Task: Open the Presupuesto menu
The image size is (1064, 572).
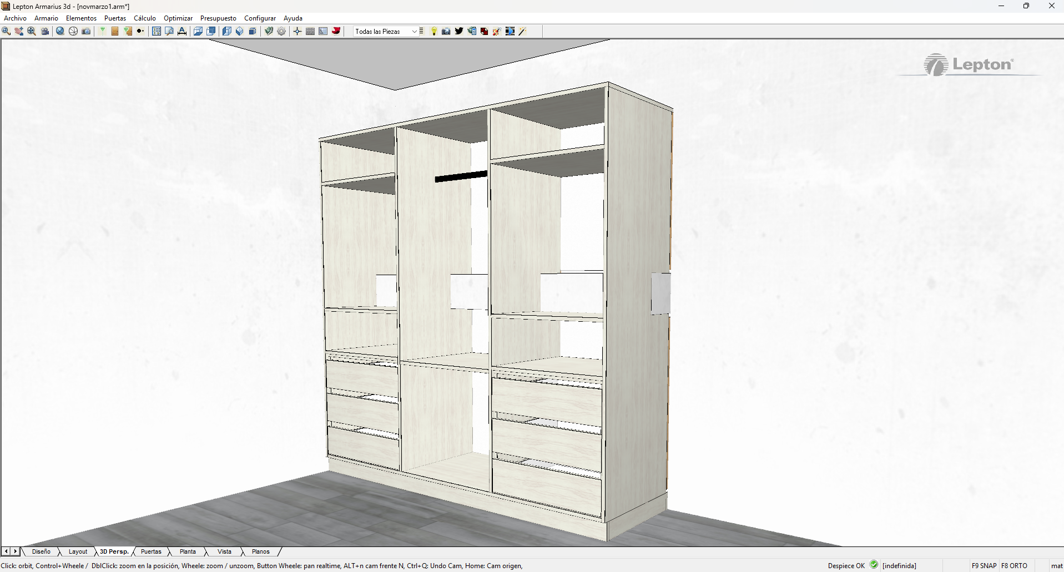Action: [x=218, y=18]
